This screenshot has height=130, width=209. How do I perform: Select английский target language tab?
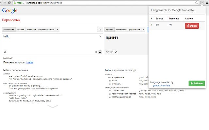pos(121,30)
